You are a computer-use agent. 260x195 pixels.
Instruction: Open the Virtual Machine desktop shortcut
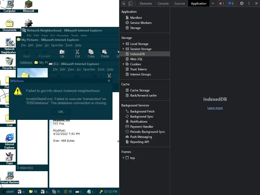tap(9, 178)
